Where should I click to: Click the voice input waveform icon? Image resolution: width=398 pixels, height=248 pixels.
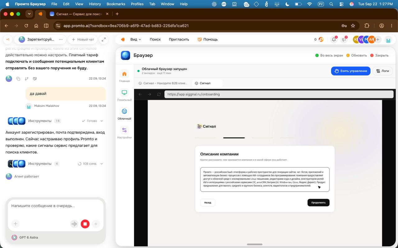click(x=74, y=224)
